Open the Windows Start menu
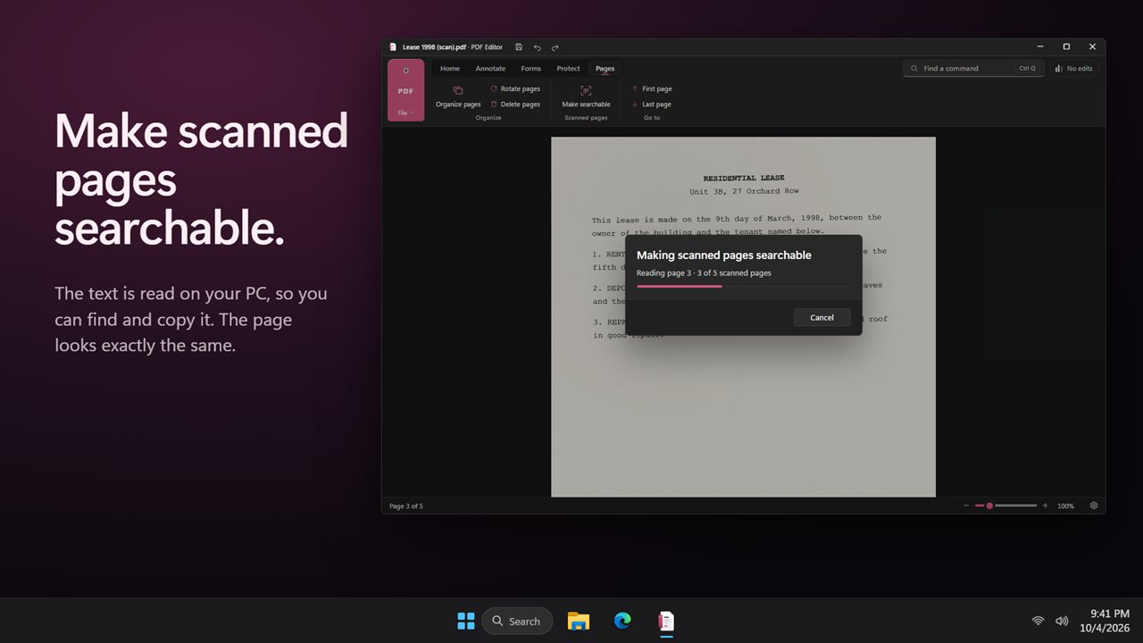This screenshot has height=643, width=1143. coord(466,621)
